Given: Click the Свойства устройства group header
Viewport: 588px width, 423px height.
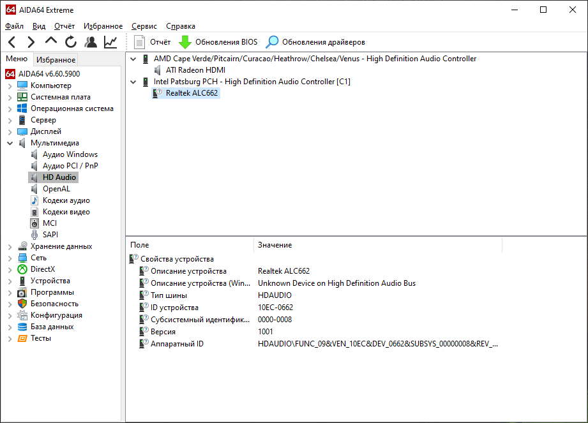Looking at the screenshot, I should (177, 259).
